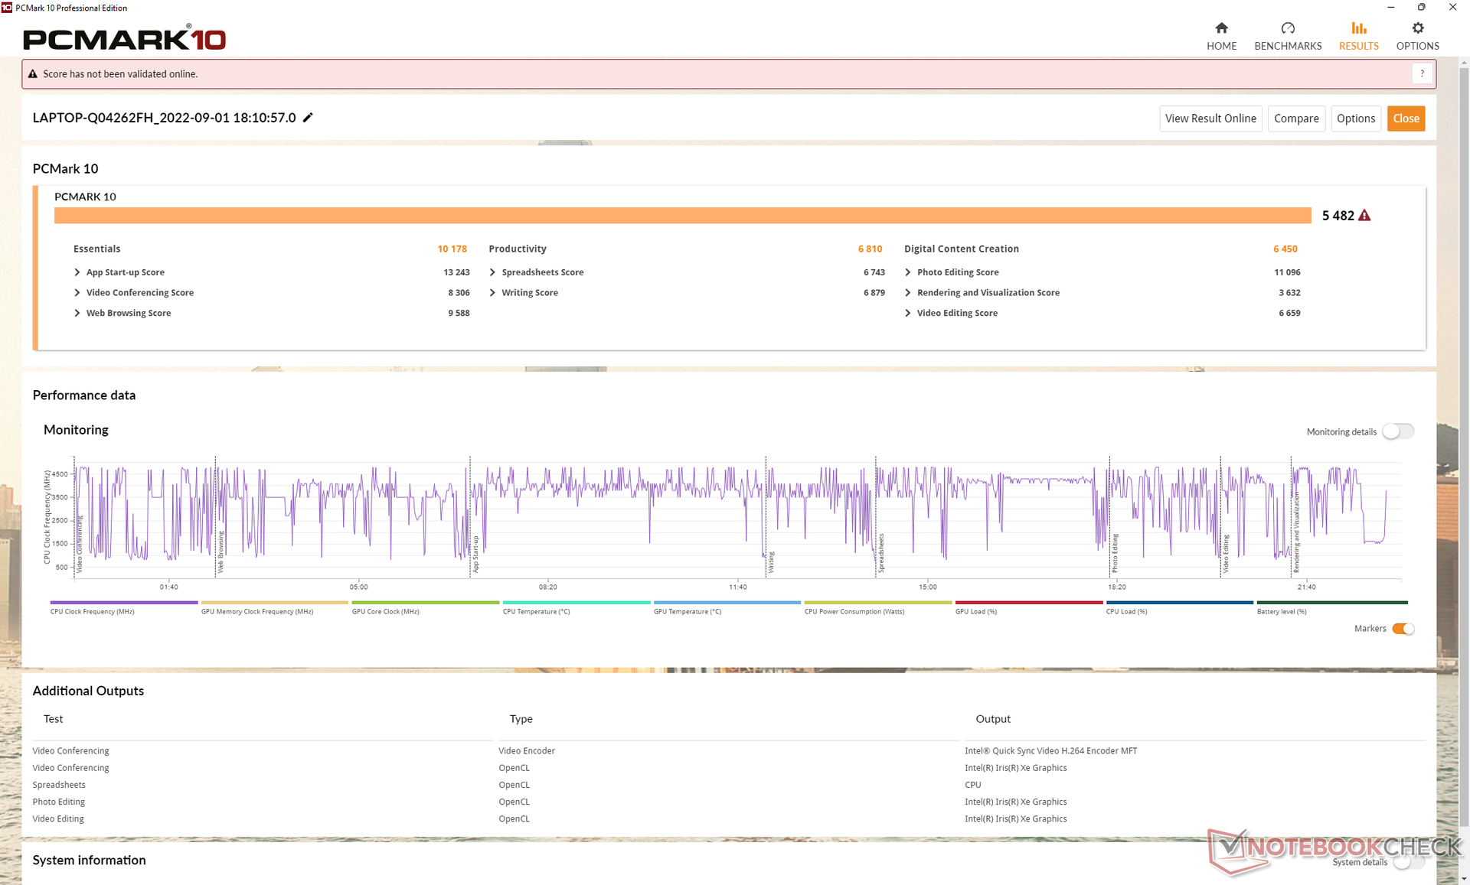Click the question mark help icon

pos(1422,74)
